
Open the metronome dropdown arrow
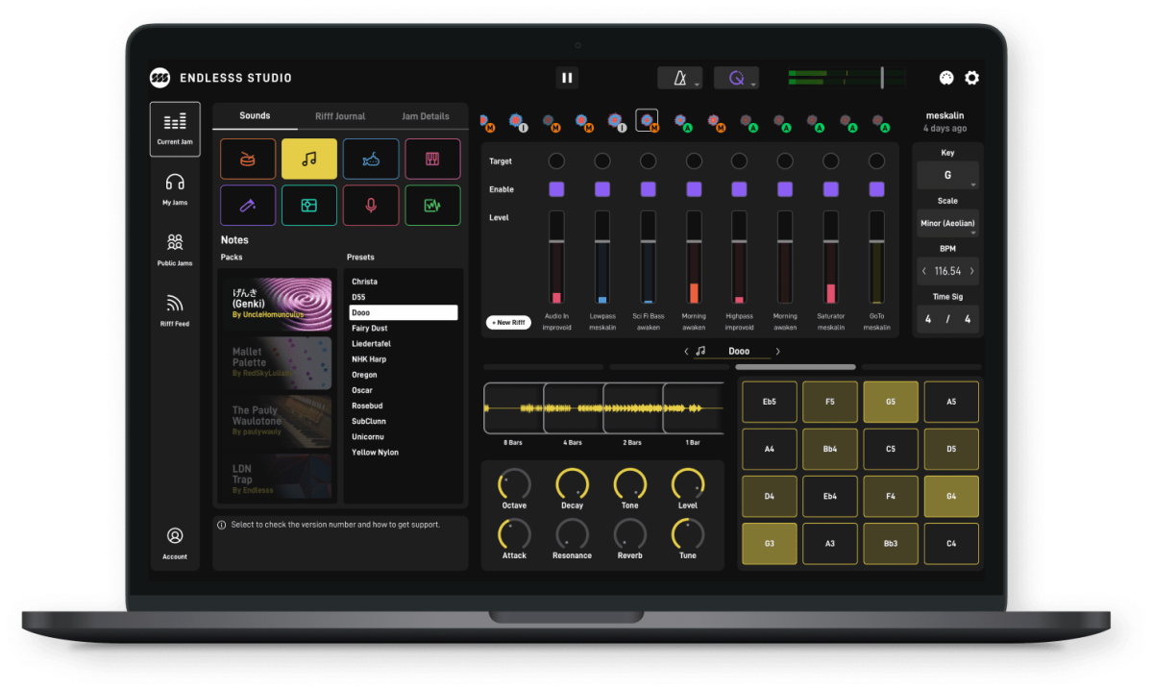coord(697,84)
